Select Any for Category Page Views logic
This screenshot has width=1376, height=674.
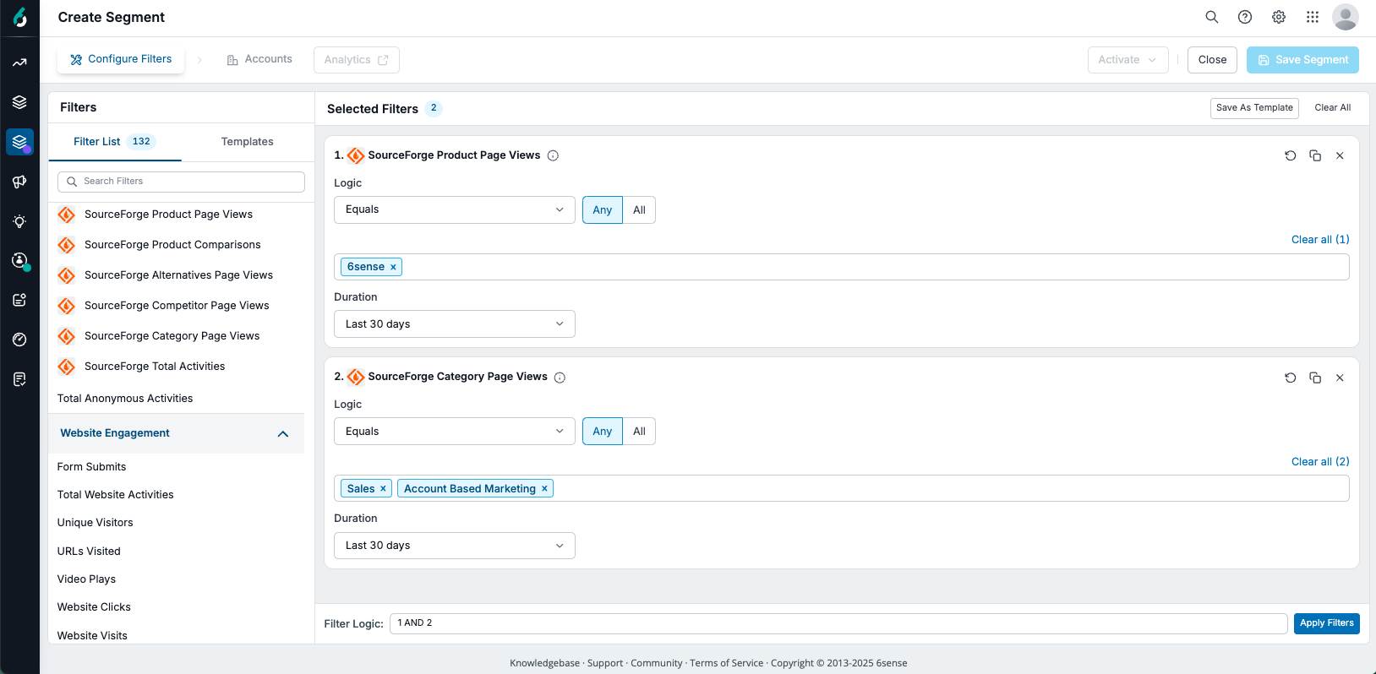click(602, 432)
